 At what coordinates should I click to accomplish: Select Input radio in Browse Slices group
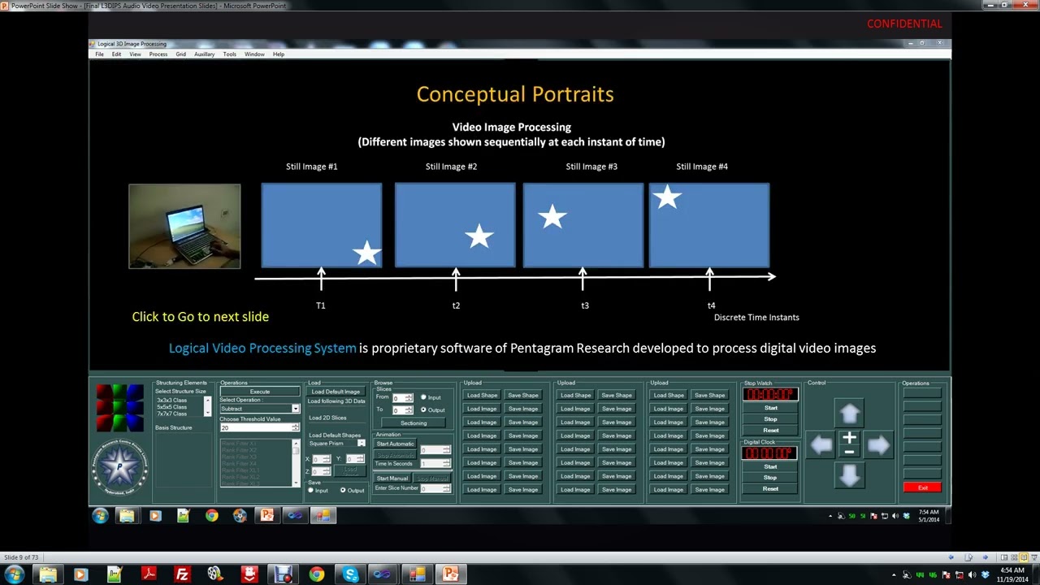(x=423, y=397)
